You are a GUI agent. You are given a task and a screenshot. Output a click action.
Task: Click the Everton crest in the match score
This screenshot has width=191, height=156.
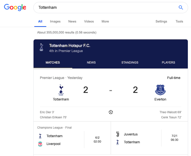160,90
